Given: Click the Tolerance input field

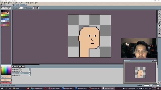Looking at the screenshot, I should 21,8.
